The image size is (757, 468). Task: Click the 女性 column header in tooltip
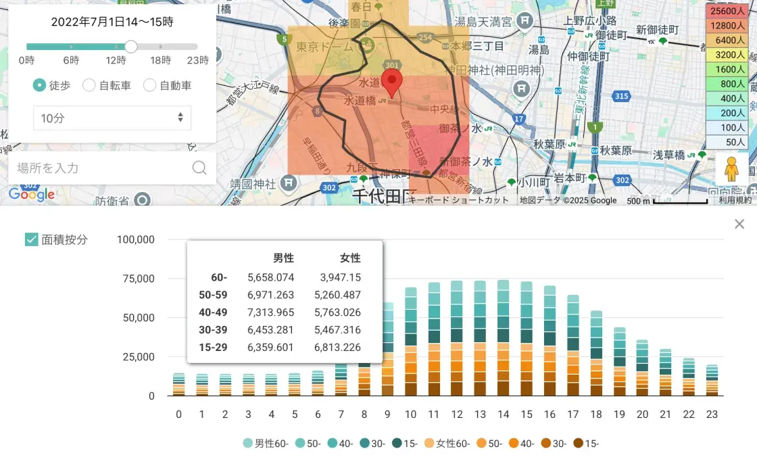350,258
